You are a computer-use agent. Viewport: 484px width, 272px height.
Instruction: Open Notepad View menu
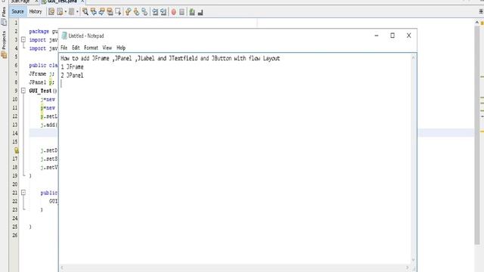107,48
